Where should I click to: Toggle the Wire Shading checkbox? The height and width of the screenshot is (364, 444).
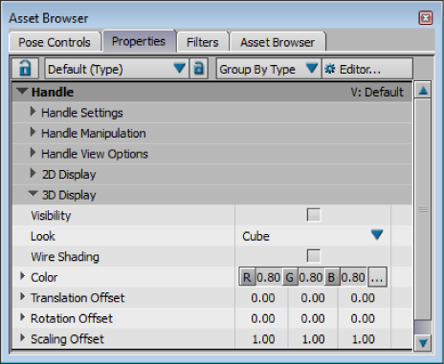[x=313, y=256]
